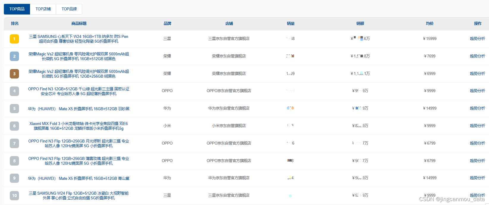Click the 均价 column header
This screenshot has height=205, width=489.
(430, 23)
